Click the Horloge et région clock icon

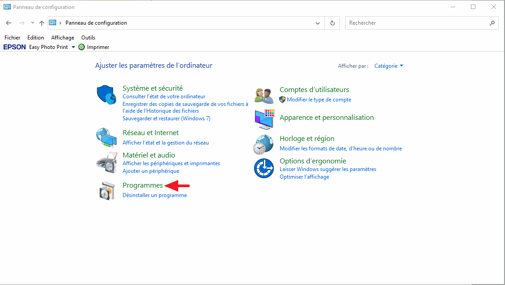[x=263, y=144]
